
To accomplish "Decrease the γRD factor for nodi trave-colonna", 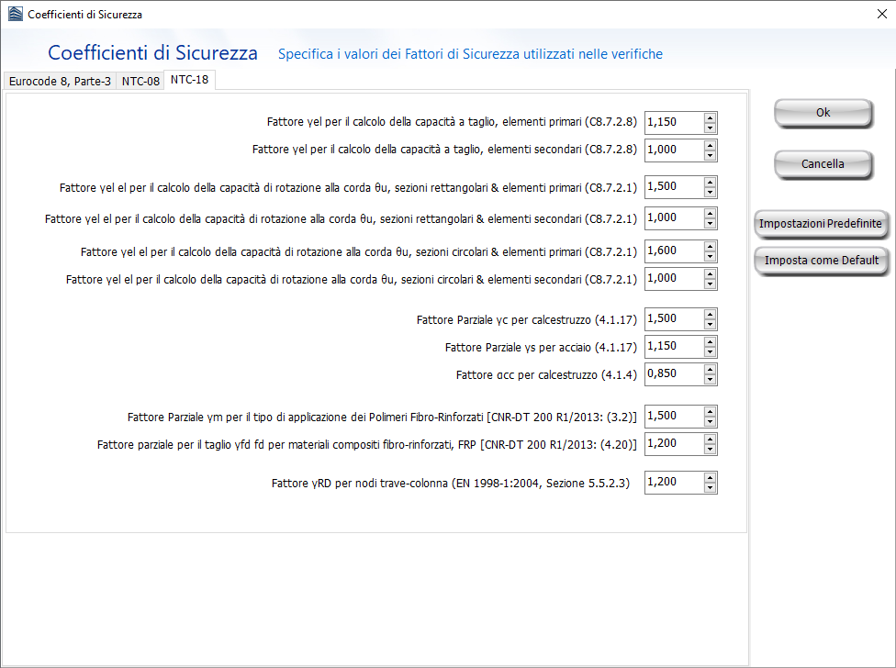I will click(710, 487).
